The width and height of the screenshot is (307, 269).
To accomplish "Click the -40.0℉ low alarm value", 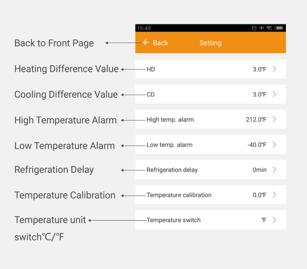I will [x=257, y=145].
